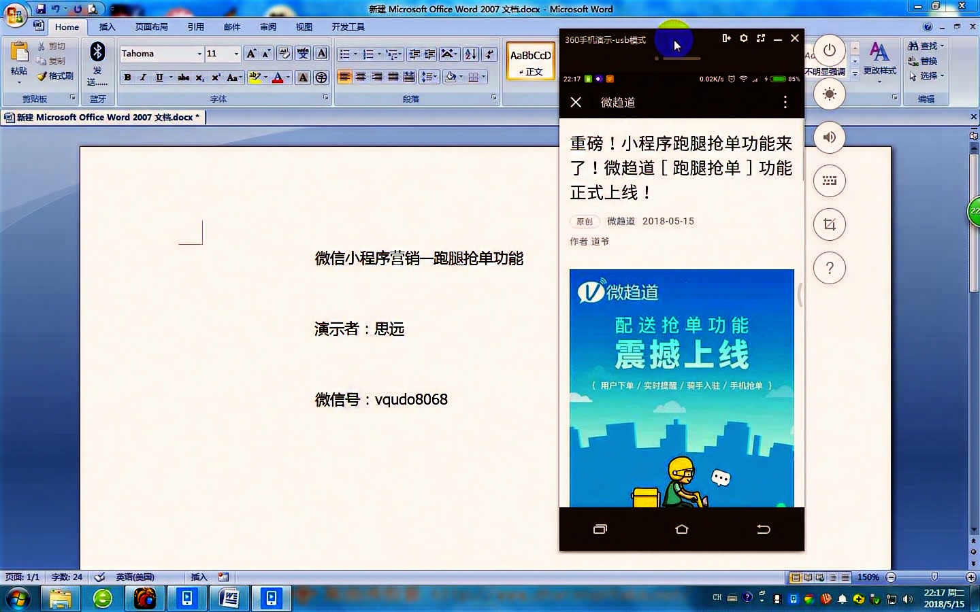The image size is (980, 612).
Task: Apply text highlight color
Action: click(255, 78)
